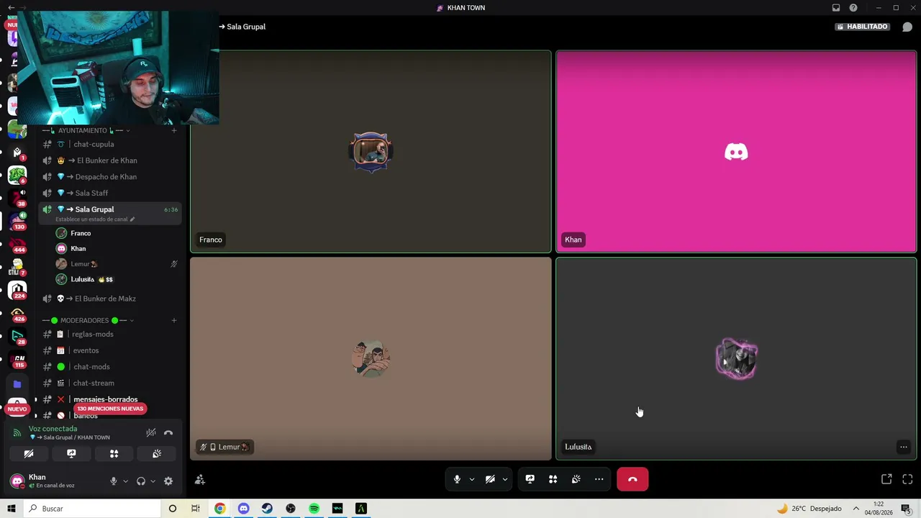Set channel status under Sala Grupal
Screen dimensions: 921x518
point(95,219)
